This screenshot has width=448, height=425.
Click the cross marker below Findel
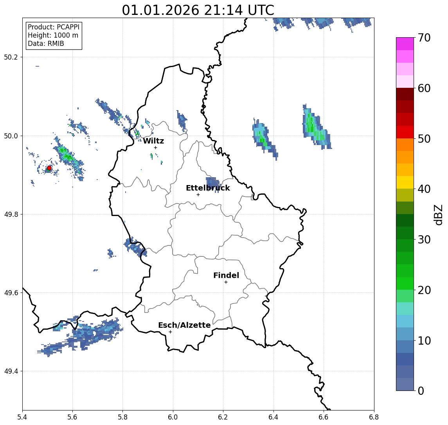click(x=226, y=282)
